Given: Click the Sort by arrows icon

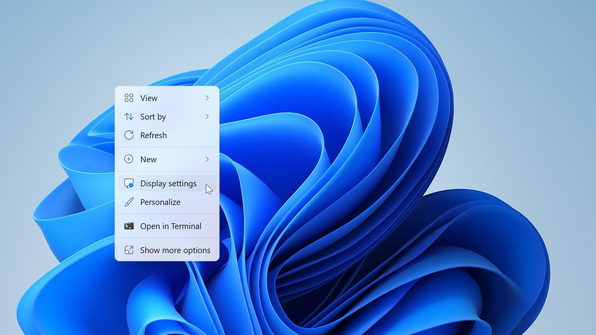Looking at the screenshot, I should (129, 116).
